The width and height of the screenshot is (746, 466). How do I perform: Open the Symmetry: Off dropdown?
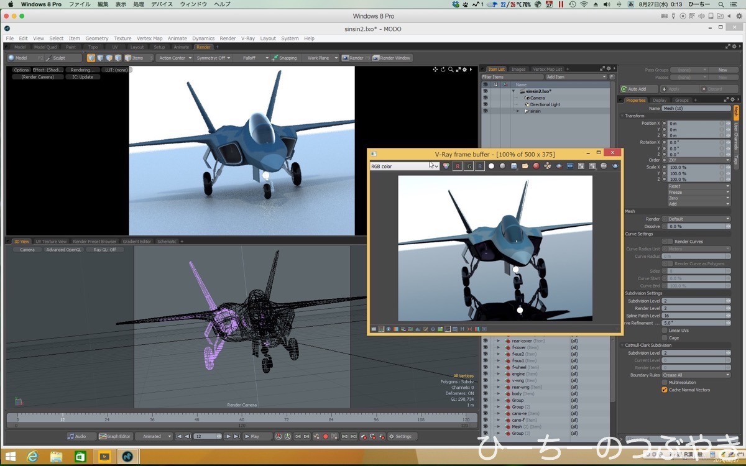click(x=213, y=58)
